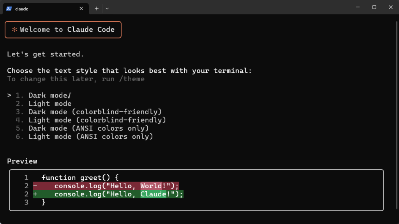Viewport: 399px width, 224px height.
Task: Expand the new tab profile dropdown arrow
Action: tap(107, 9)
